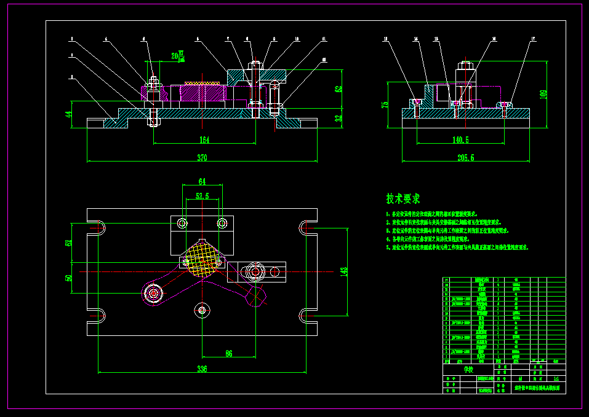This screenshot has height=417, width=589.
Task: Select the 142 vertical dimension
Action: [343, 271]
